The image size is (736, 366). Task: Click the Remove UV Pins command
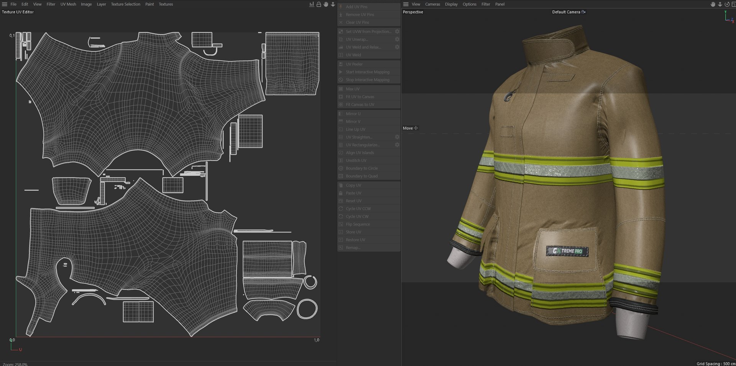click(369, 15)
